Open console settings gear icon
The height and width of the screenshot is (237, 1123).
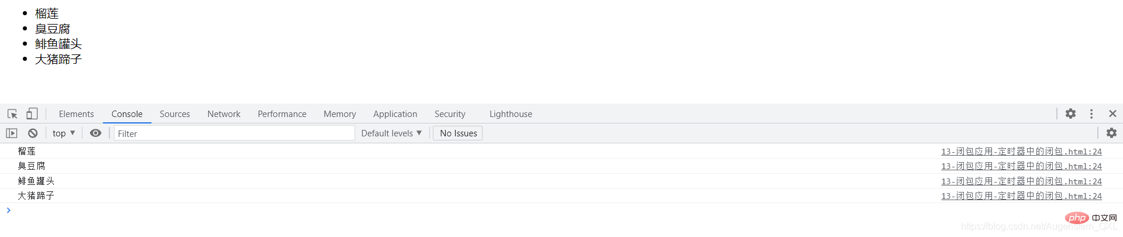[1111, 133]
